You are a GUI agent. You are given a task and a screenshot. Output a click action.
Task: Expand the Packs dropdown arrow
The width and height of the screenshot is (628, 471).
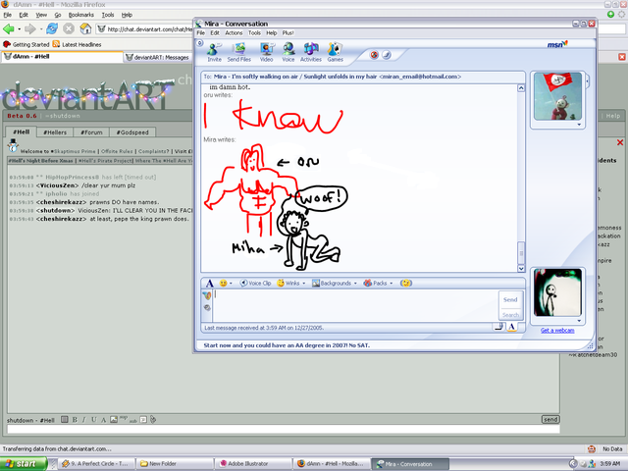[391, 284]
